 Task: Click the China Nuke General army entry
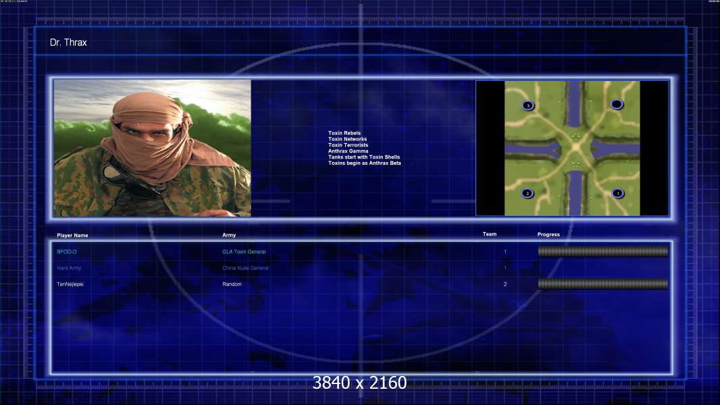[x=245, y=269]
